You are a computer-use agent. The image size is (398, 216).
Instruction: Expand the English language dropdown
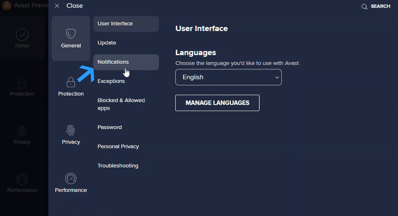[x=228, y=77]
